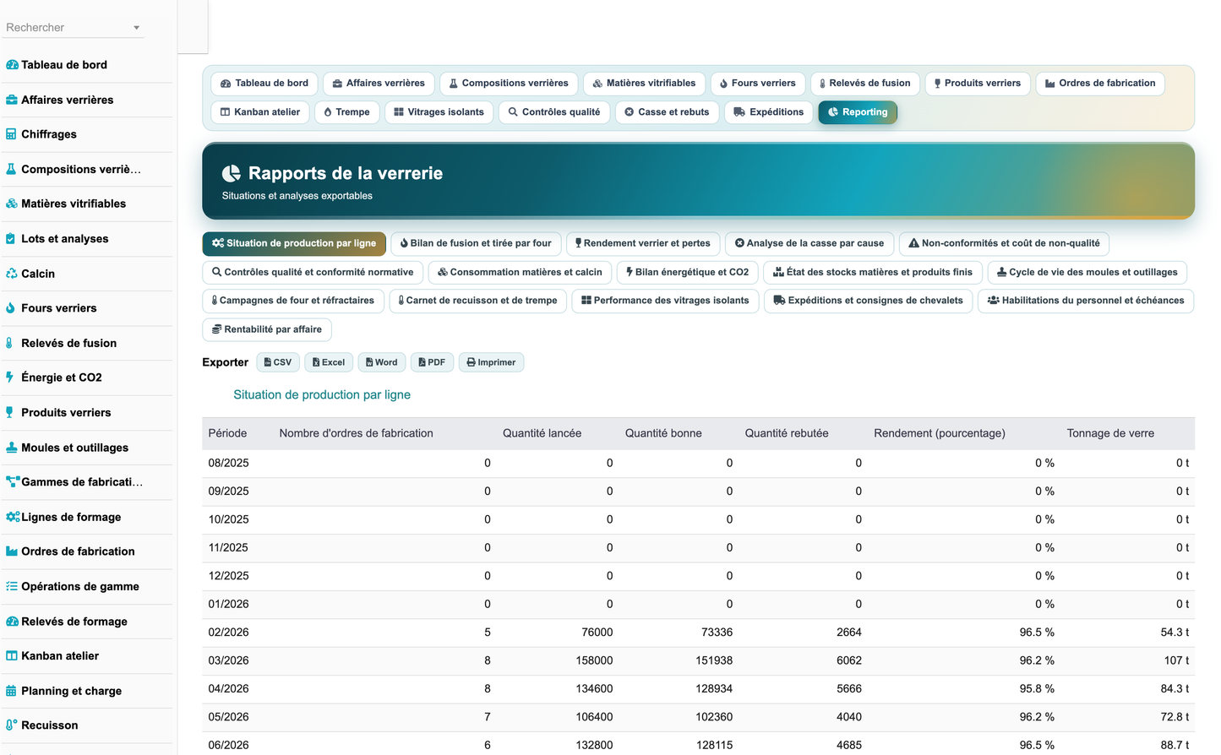Open the Rechercher search dropdown
Image resolution: width=1221 pixels, height=755 pixels.
tap(74, 28)
